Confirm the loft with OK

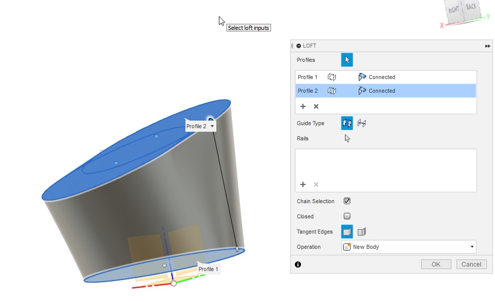[x=436, y=264]
